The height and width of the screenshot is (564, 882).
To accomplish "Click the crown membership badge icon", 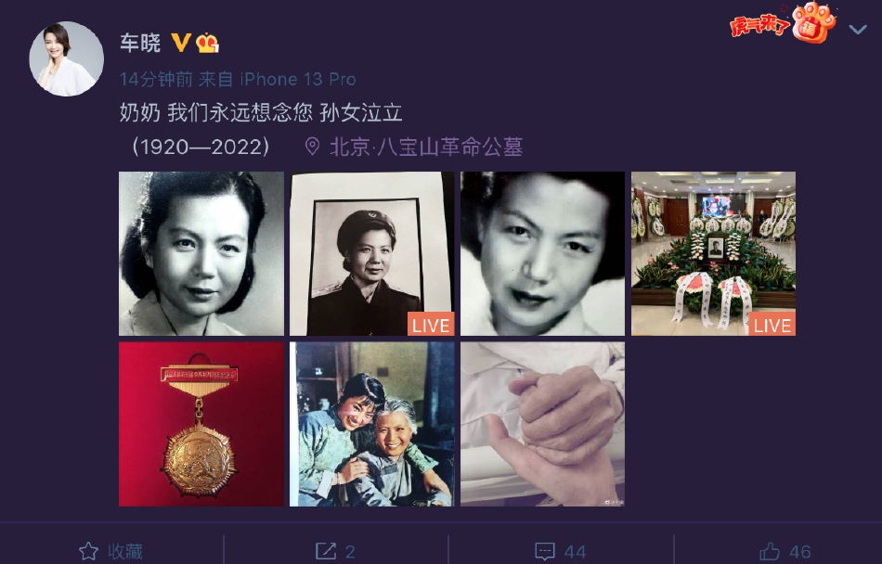I will click(208, 44).
